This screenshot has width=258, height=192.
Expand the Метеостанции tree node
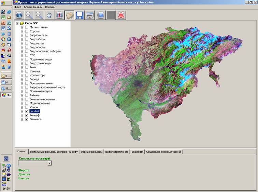click(22, 27)
